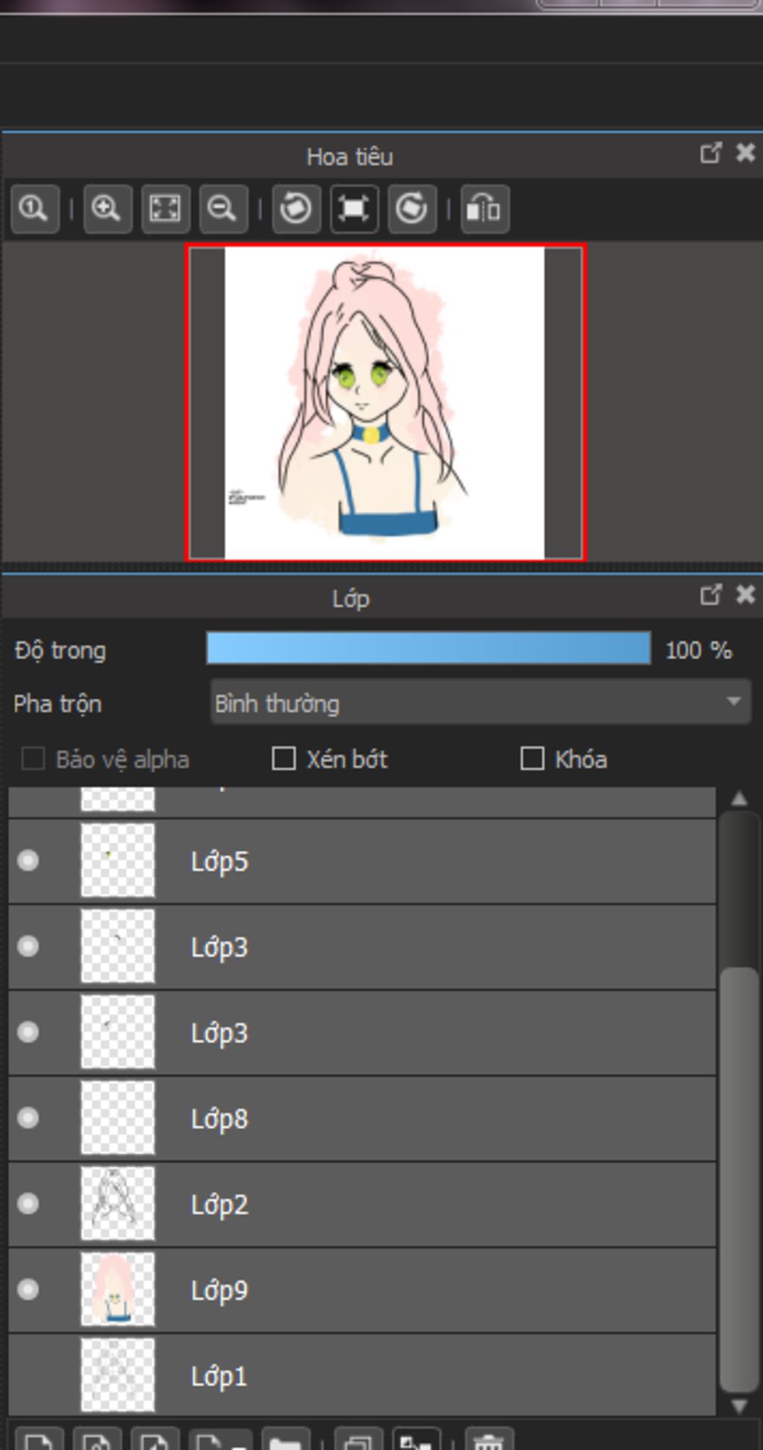Show the hidden Lớp1 layer

click(x=28, y=1375)
